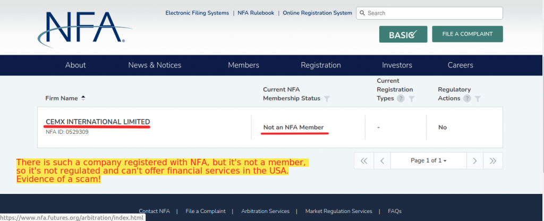Go to first page double-arrow
The width and height of the screenshot is (544, 221).
[363, 160]
